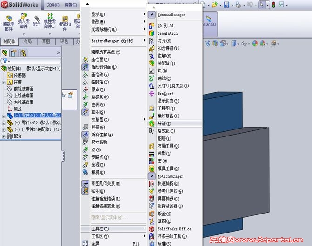Expand the 配合 tree node
Viewport: 312px width, 246px height.
4,136
